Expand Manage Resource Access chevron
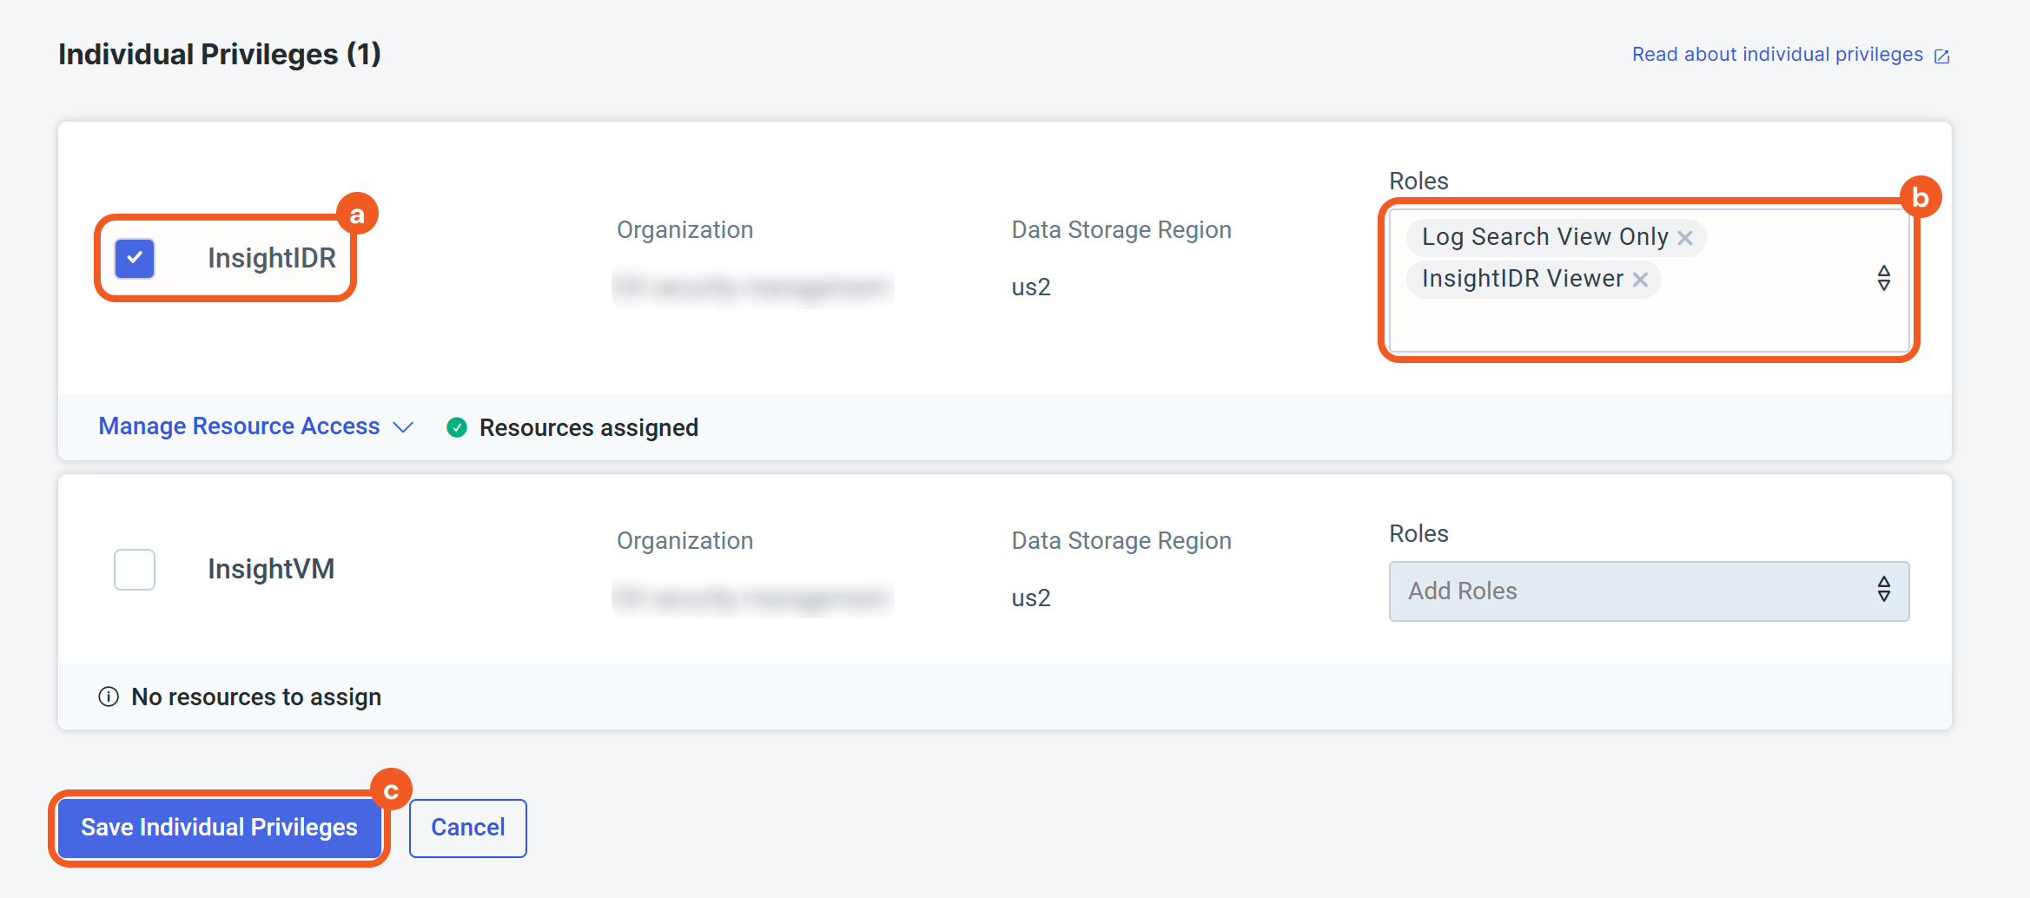The height and width of the screenshot is (898, 2030). (x=403, y=427)
